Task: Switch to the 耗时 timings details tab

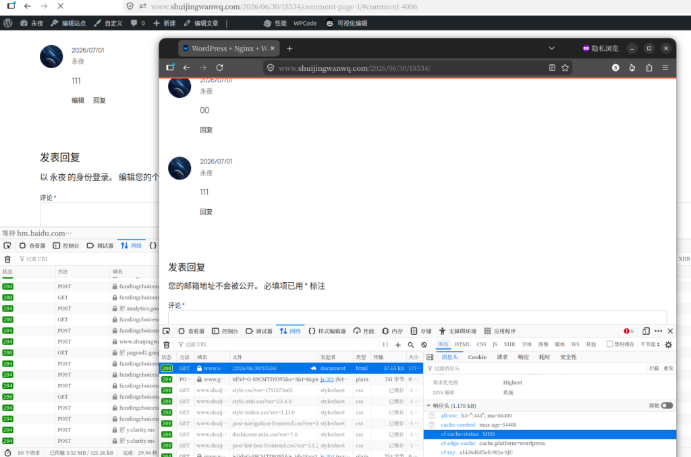Action: pos(545,357)
